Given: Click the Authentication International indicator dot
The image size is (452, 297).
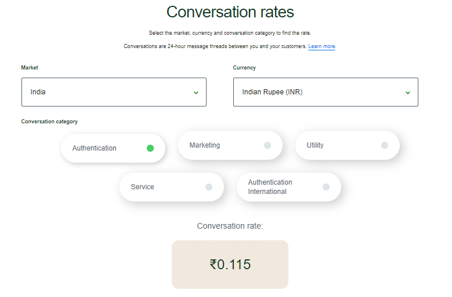Looking at the screenshot, I should 326,187.
